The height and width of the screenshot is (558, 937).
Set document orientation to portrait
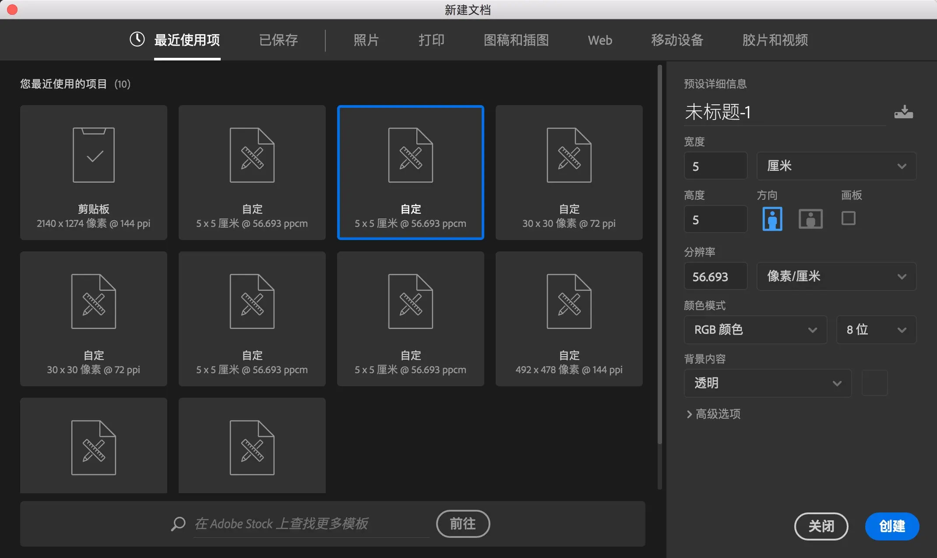pos(772,219)
